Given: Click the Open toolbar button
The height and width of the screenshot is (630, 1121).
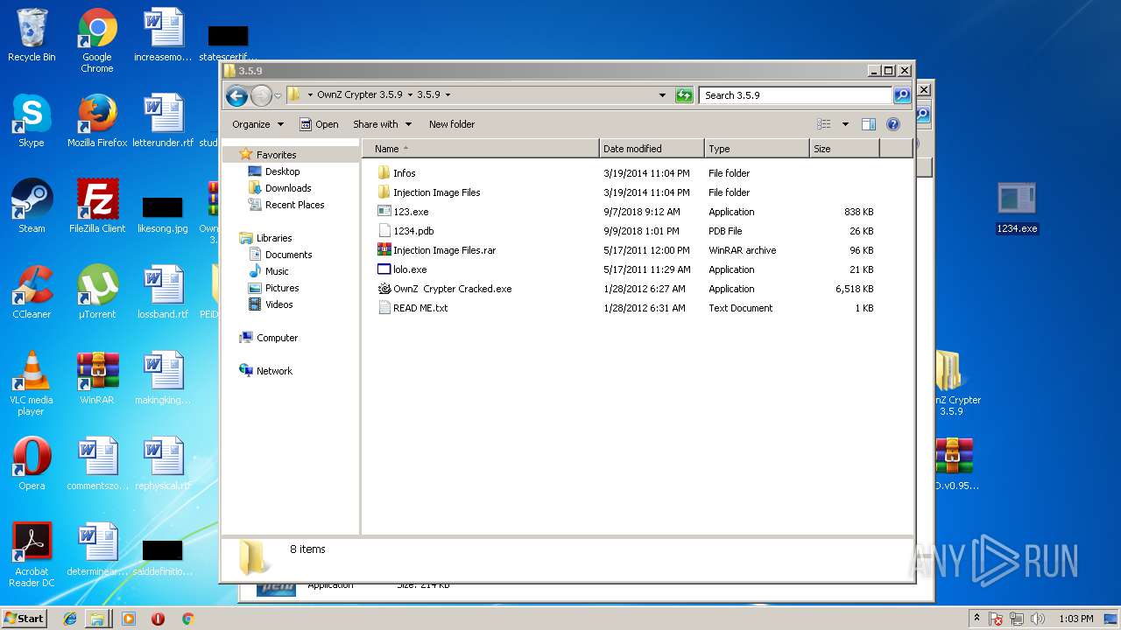Looking at the screenshot, I should click(319, 124).
